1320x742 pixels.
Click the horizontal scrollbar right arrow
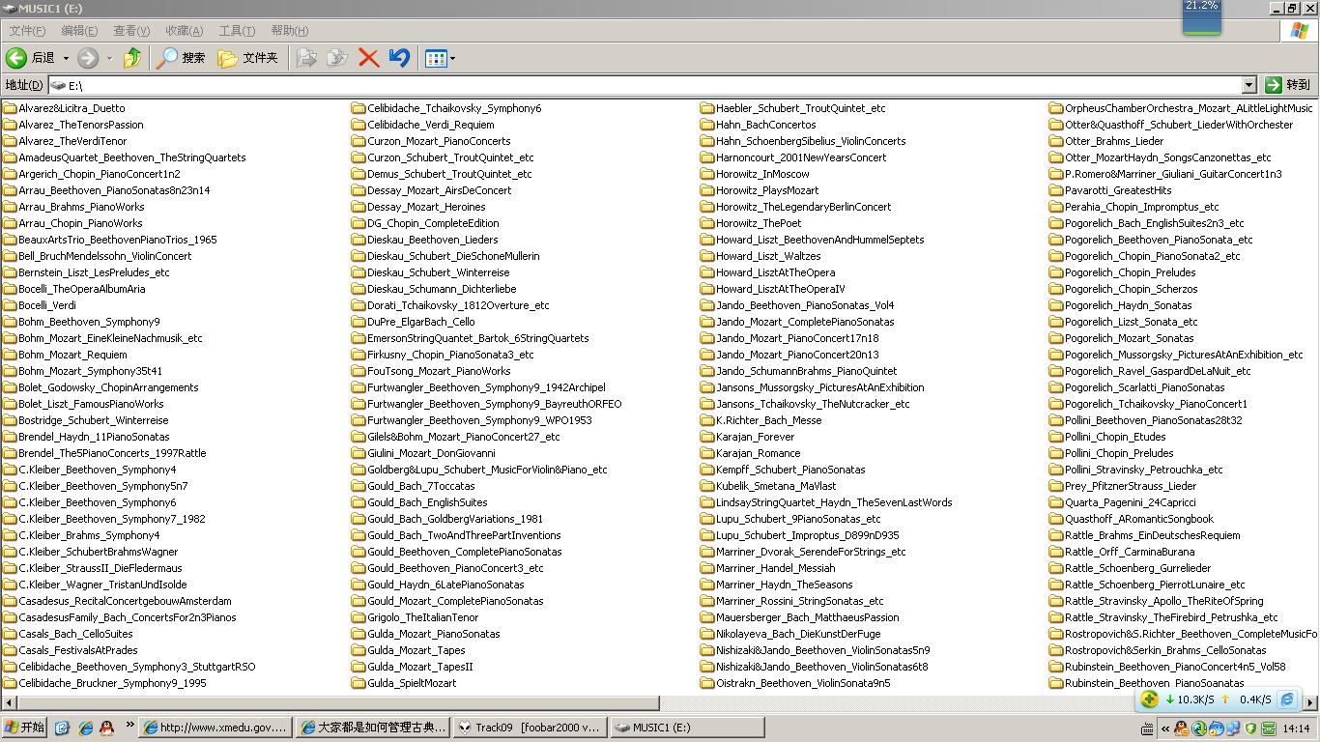(1311, 702)
